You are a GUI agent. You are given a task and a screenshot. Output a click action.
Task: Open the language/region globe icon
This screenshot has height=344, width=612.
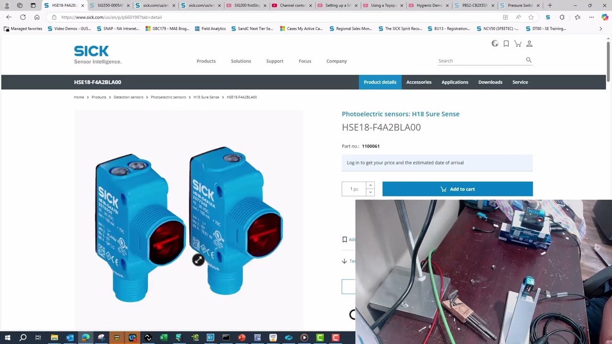click(x=495, y=43)
